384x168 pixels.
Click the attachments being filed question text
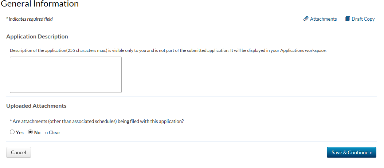coord(97,121)
